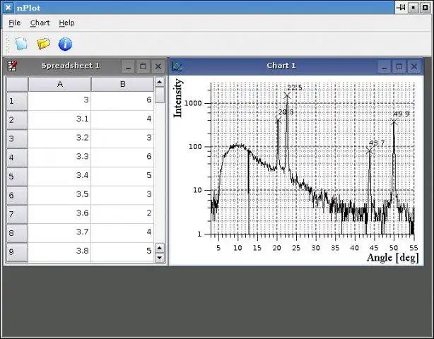Click the 43.7 peak label on chart

click(377, 143)
